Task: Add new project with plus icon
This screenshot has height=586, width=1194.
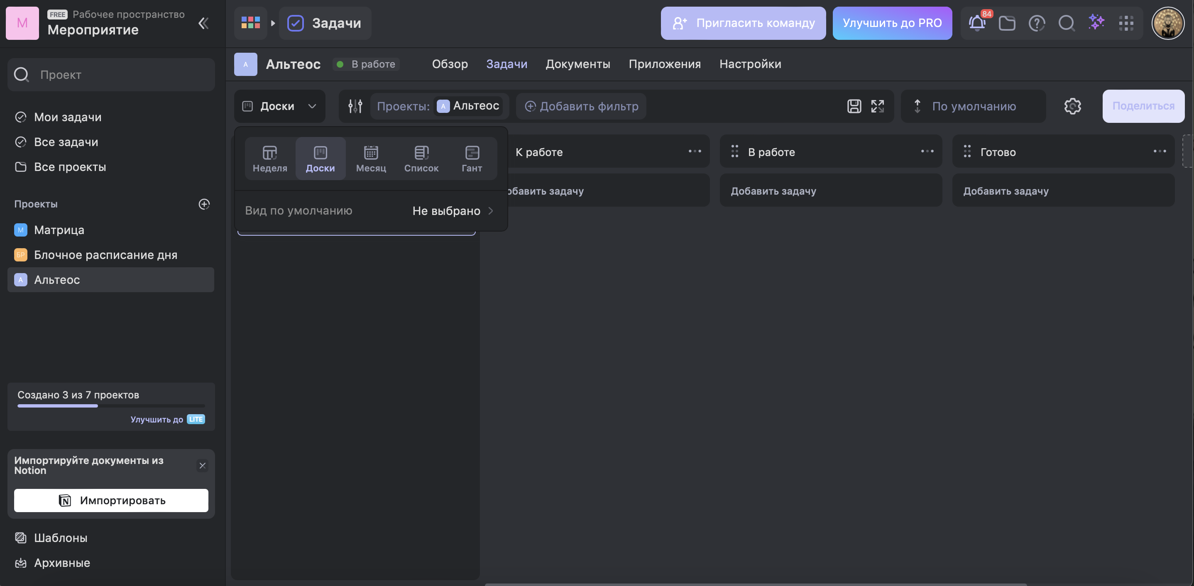Action: point(204,204)
